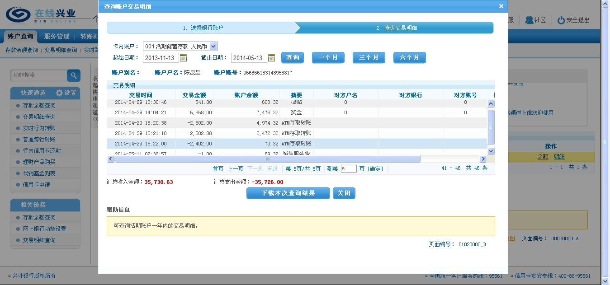Open 实时行内转账 in quick channel list
The height and width of the screenshot is (285, 610).
(x=39, y=128)
